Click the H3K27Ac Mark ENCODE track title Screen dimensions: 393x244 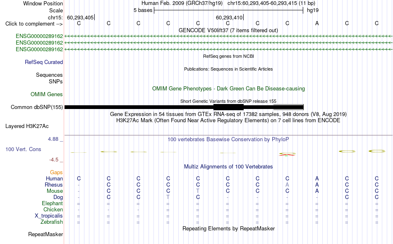click(x=228, y=121)
